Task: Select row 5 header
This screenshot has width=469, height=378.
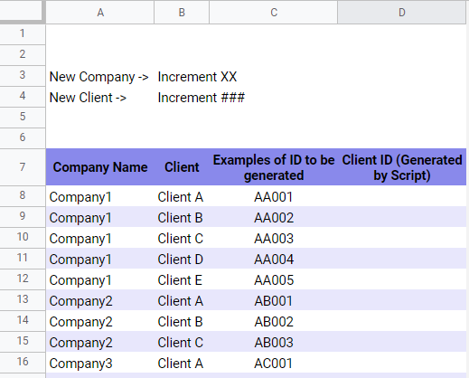Action: pyautogui.click(x=23, y=117)
